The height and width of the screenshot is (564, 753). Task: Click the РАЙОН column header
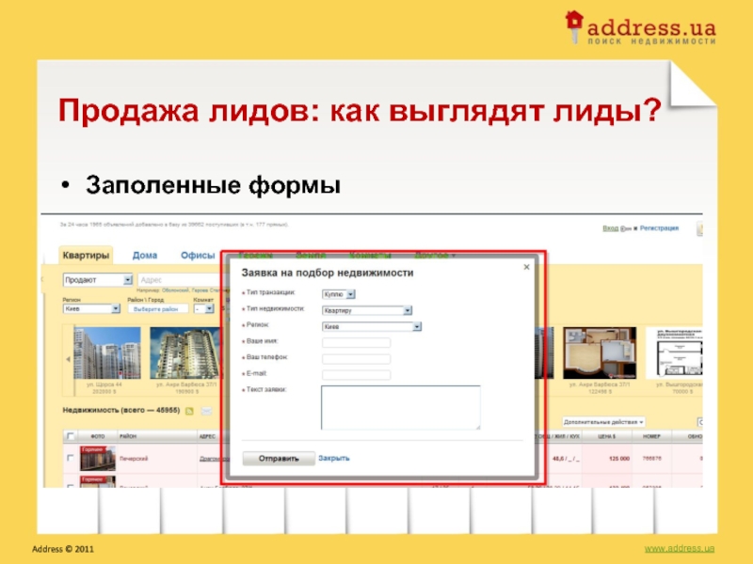128,436
